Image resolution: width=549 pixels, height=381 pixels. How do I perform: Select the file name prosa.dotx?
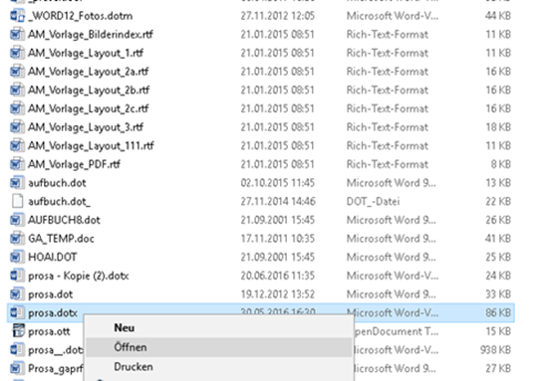(53, 312)
